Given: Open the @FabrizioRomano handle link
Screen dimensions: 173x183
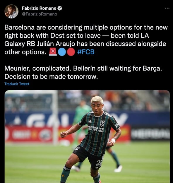Looking at the screenshot, I should pyautogui.click(x=40, y=14).
